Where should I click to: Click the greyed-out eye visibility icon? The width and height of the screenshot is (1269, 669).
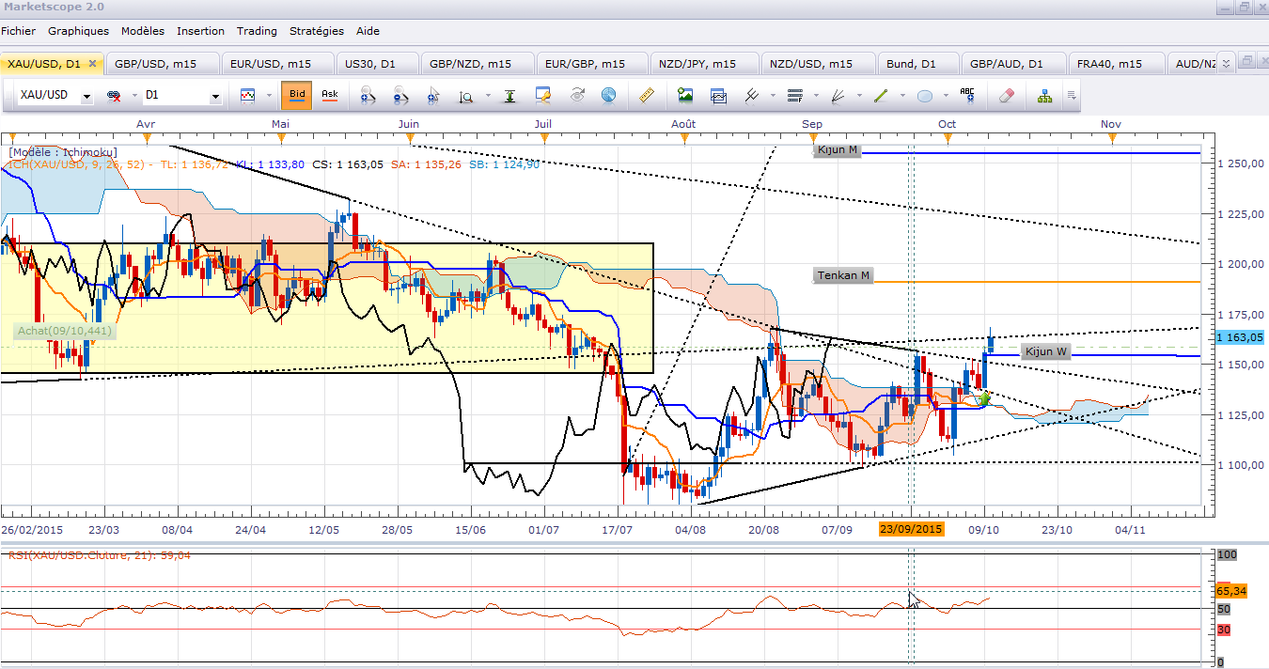pos(577,95)
